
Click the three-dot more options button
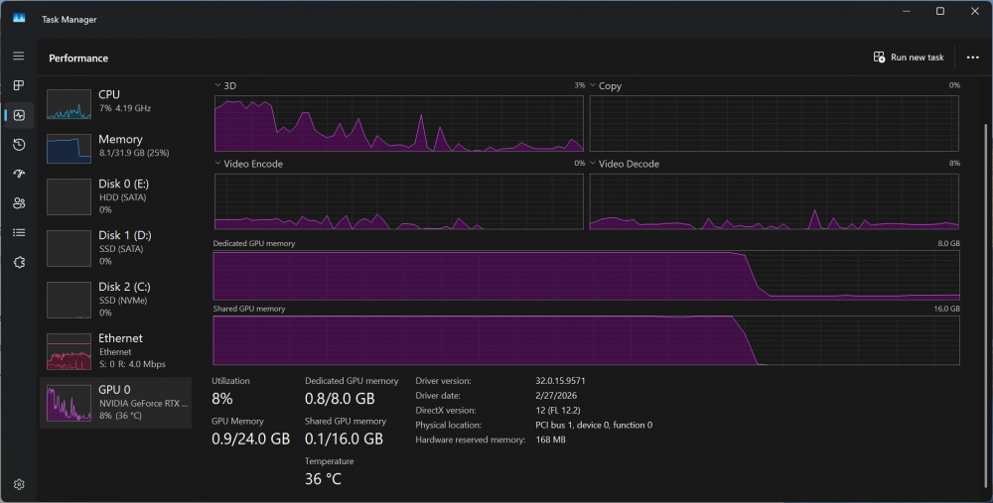click(x=972, y=58)
